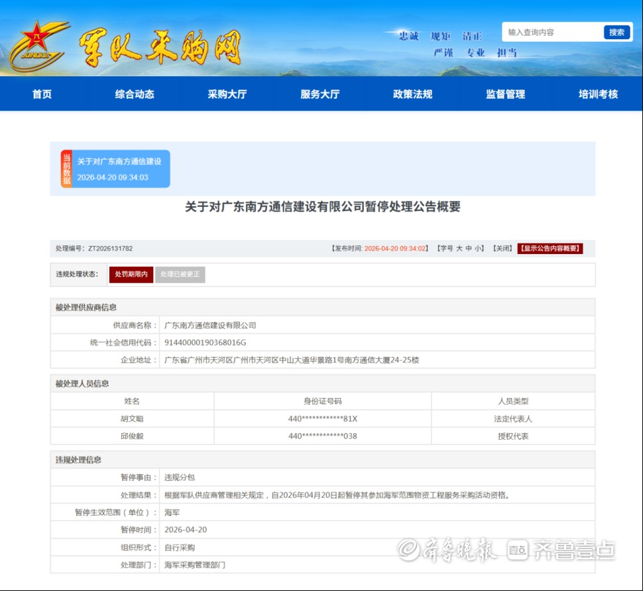
Task: Click the orange 当前数据 badge
Action: click(66, 168)
